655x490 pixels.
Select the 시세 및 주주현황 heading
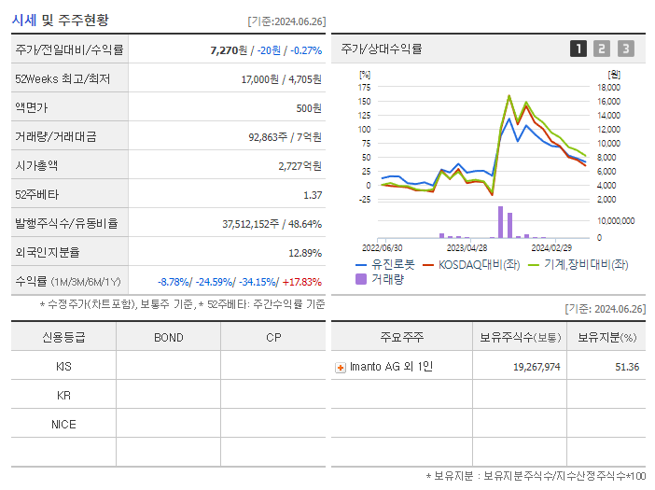(60, 20)
